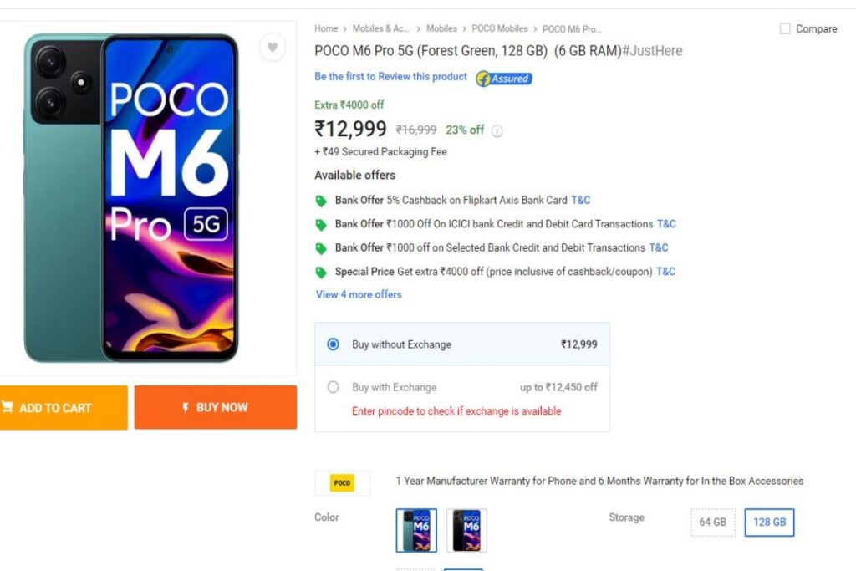Select Buy with Exchange radio button
This screenshot has height=571, width=856.
(333, 387)
